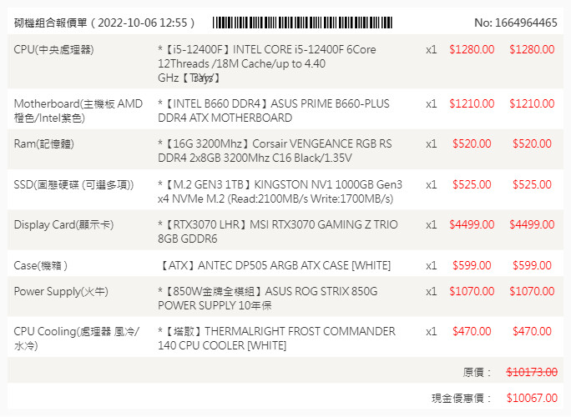Click quote number 1664964465
This screenshot has height=417, width=571.
coord(515,23)
